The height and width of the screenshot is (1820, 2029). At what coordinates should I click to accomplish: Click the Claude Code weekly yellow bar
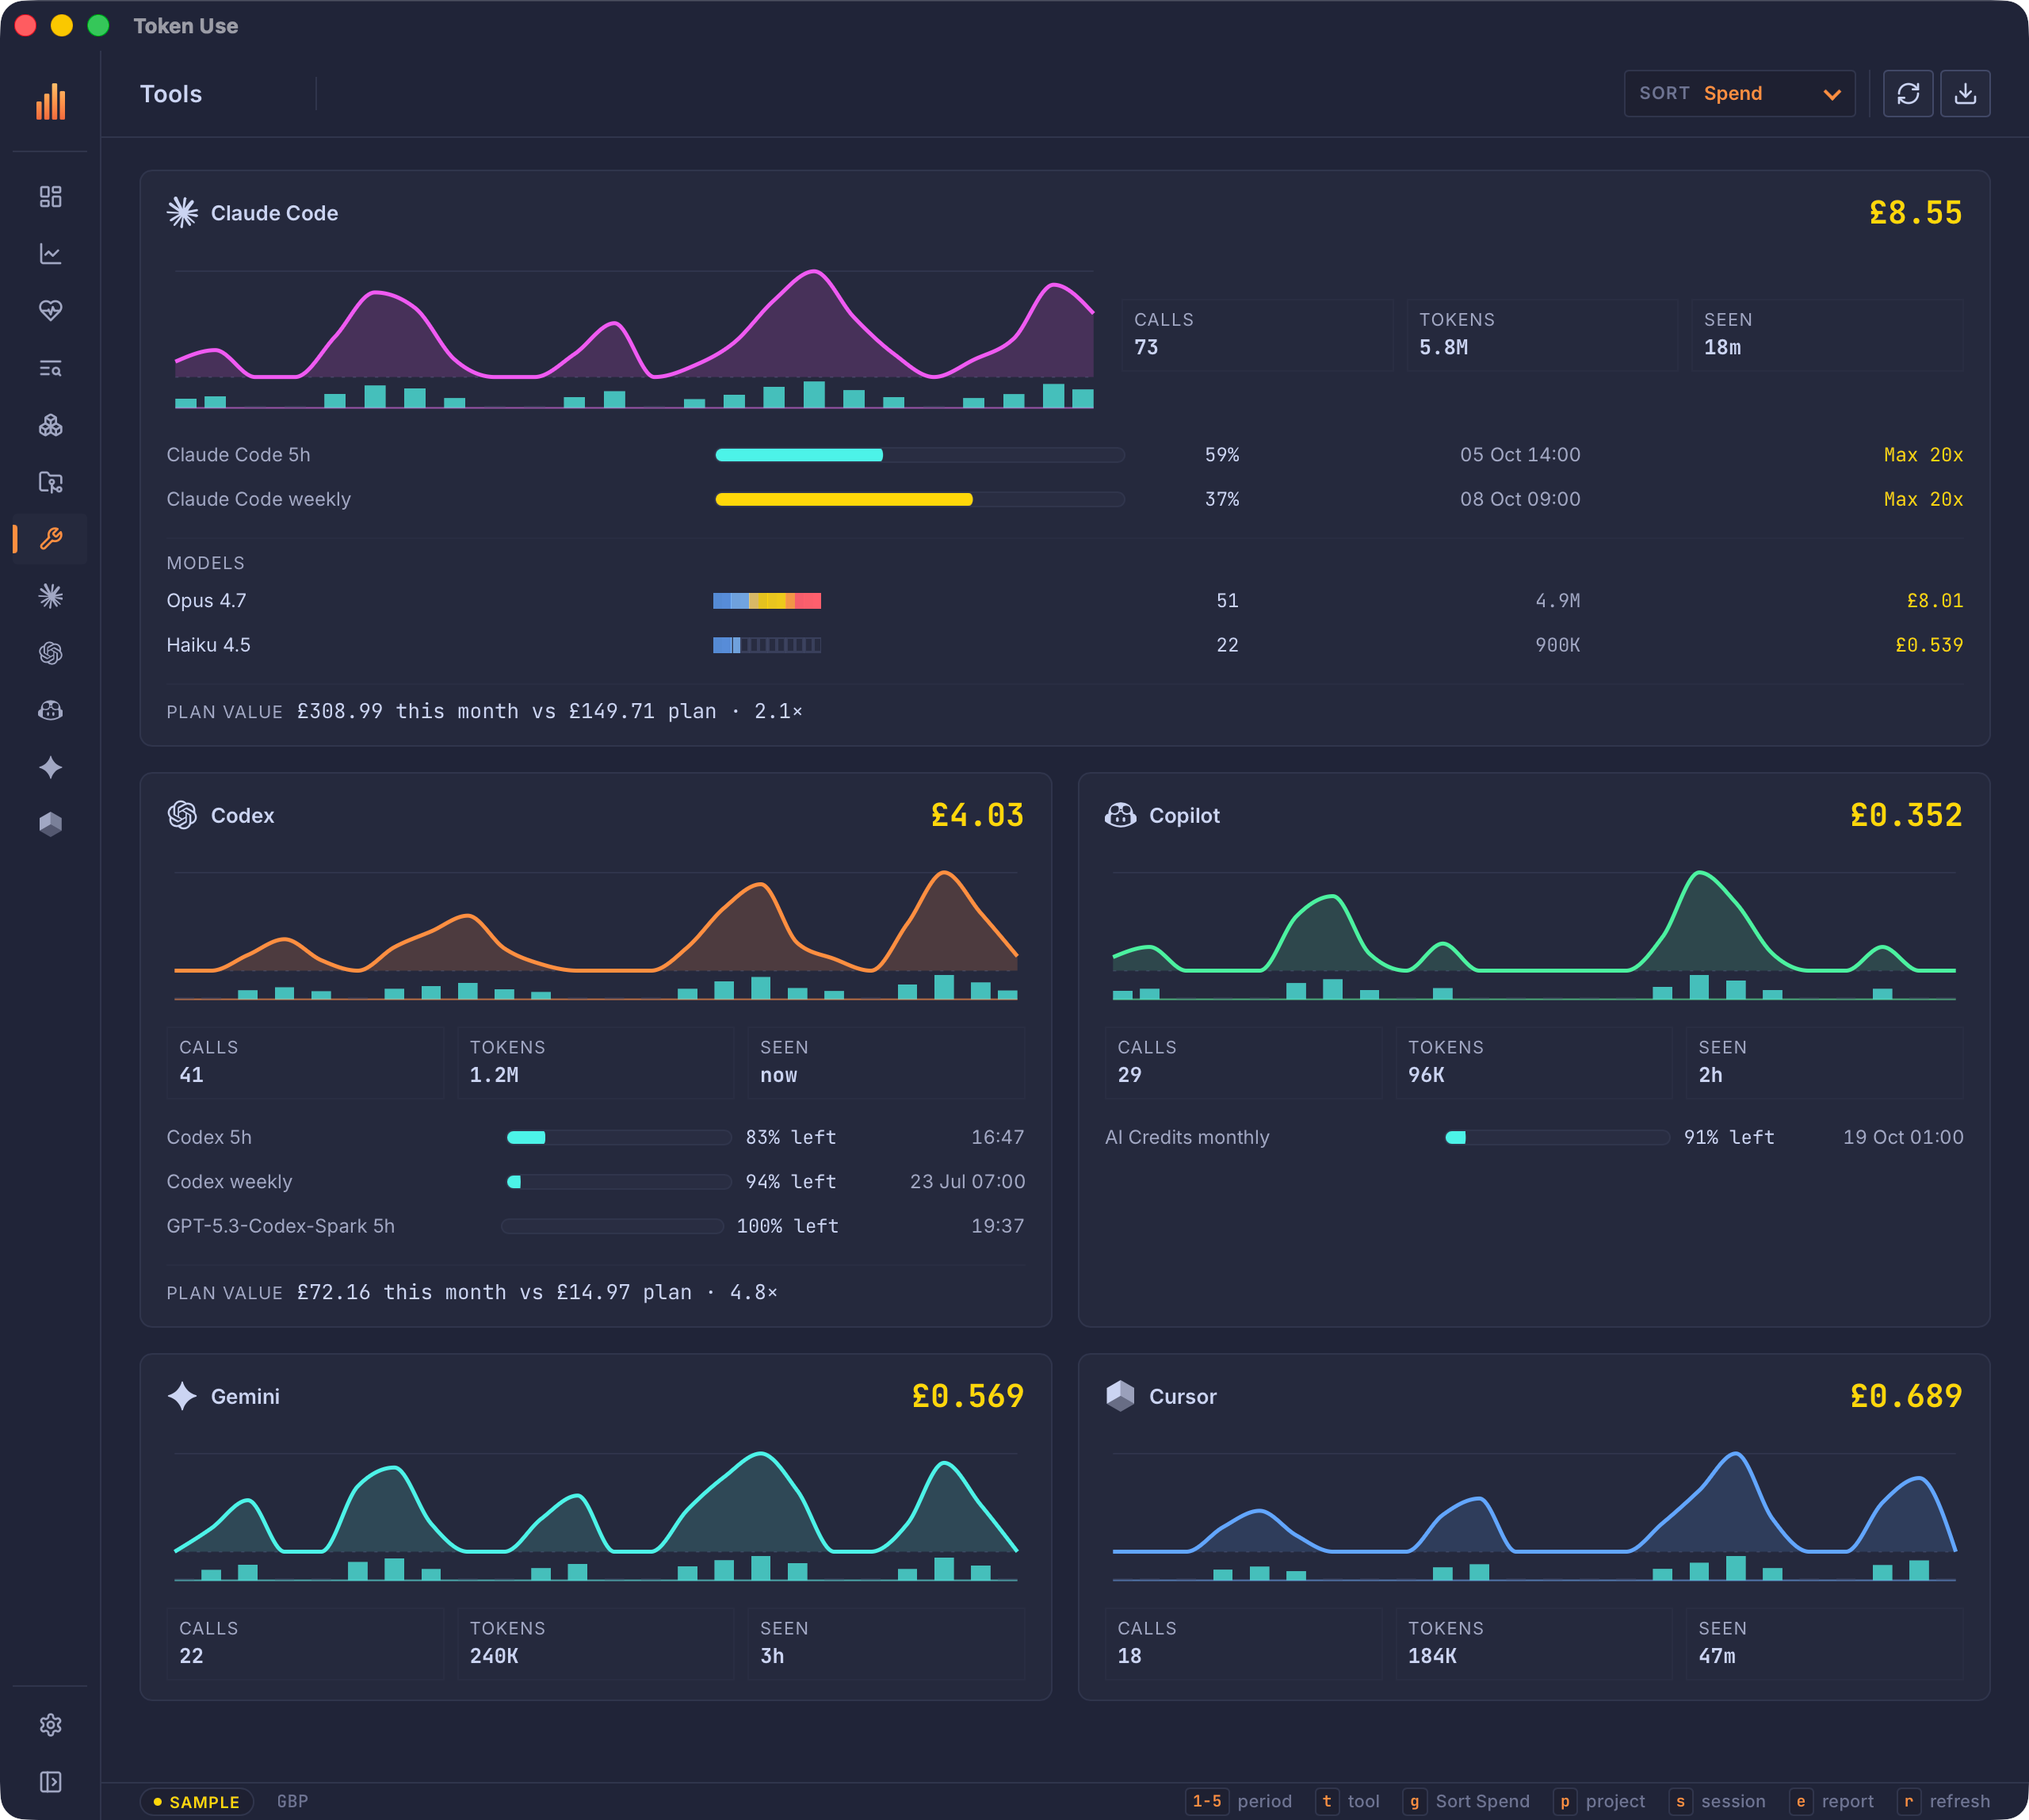[x=920, y=499]
